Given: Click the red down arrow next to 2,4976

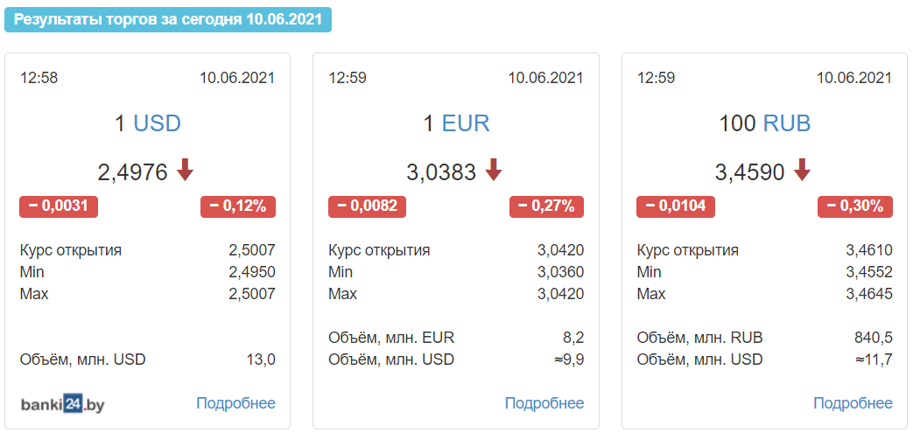Looking at the screenshot, I should pyautogui.click(x=186, y=171).
